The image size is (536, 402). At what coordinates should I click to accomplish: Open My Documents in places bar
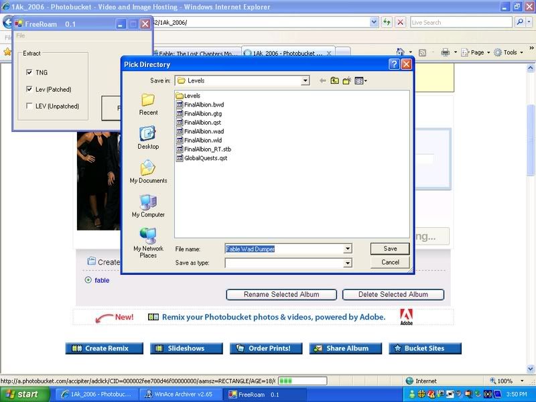(148, 172)
